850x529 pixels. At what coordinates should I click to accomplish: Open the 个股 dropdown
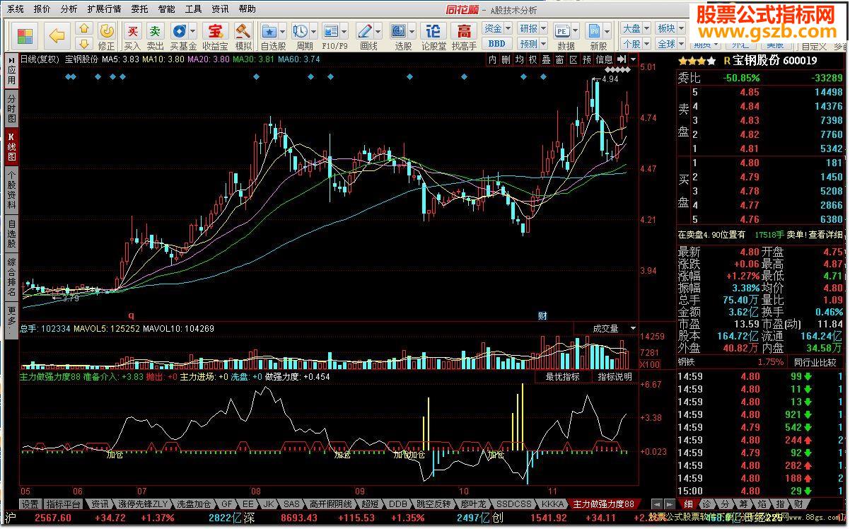click(635, 43)
